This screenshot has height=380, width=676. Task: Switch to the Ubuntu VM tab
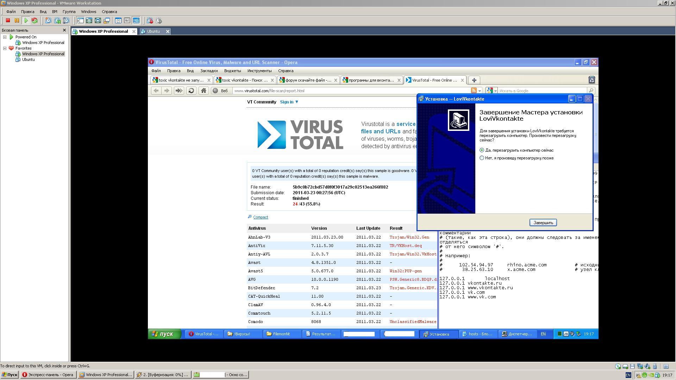point(153,31)
